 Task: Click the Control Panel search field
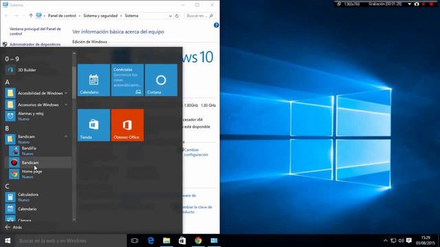[199, 16]
